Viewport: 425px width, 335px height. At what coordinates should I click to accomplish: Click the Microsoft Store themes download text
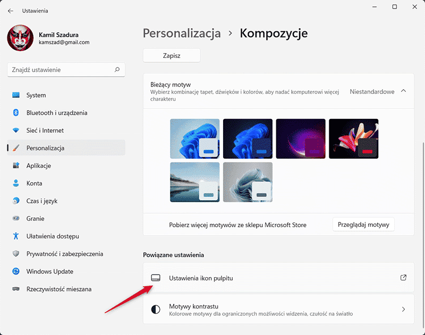(x=237, y=225)
